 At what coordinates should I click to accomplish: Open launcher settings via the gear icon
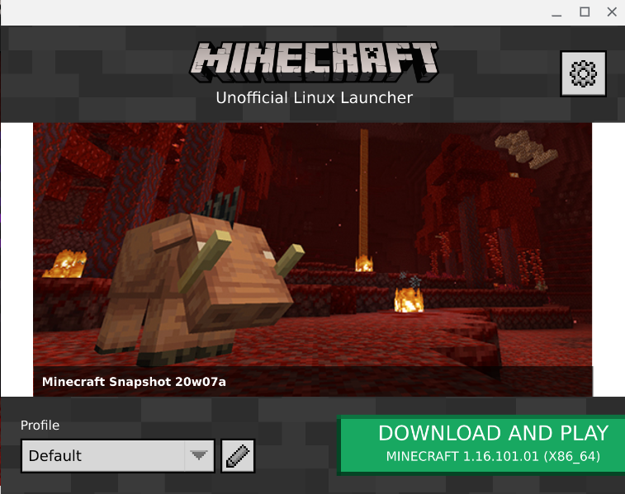[x=583, y=73]
